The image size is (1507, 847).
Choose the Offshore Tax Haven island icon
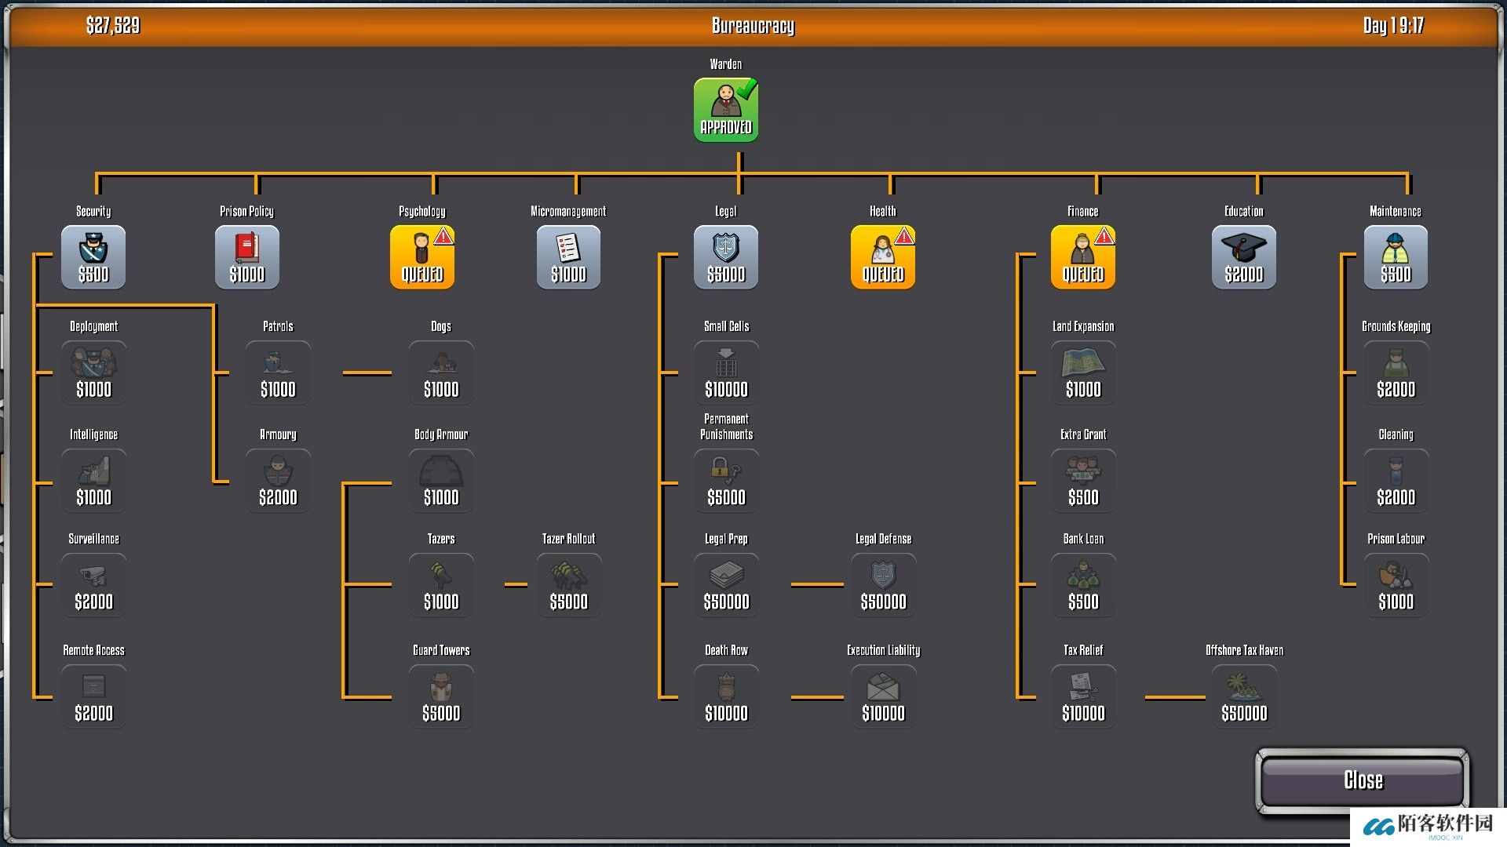tap(1244, 696)
